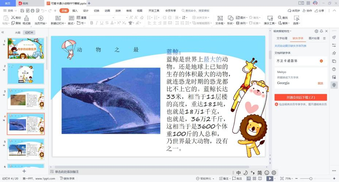Open settings gear in the right panel header
This screenshot has height=182, width=339.
pos(316,31)
